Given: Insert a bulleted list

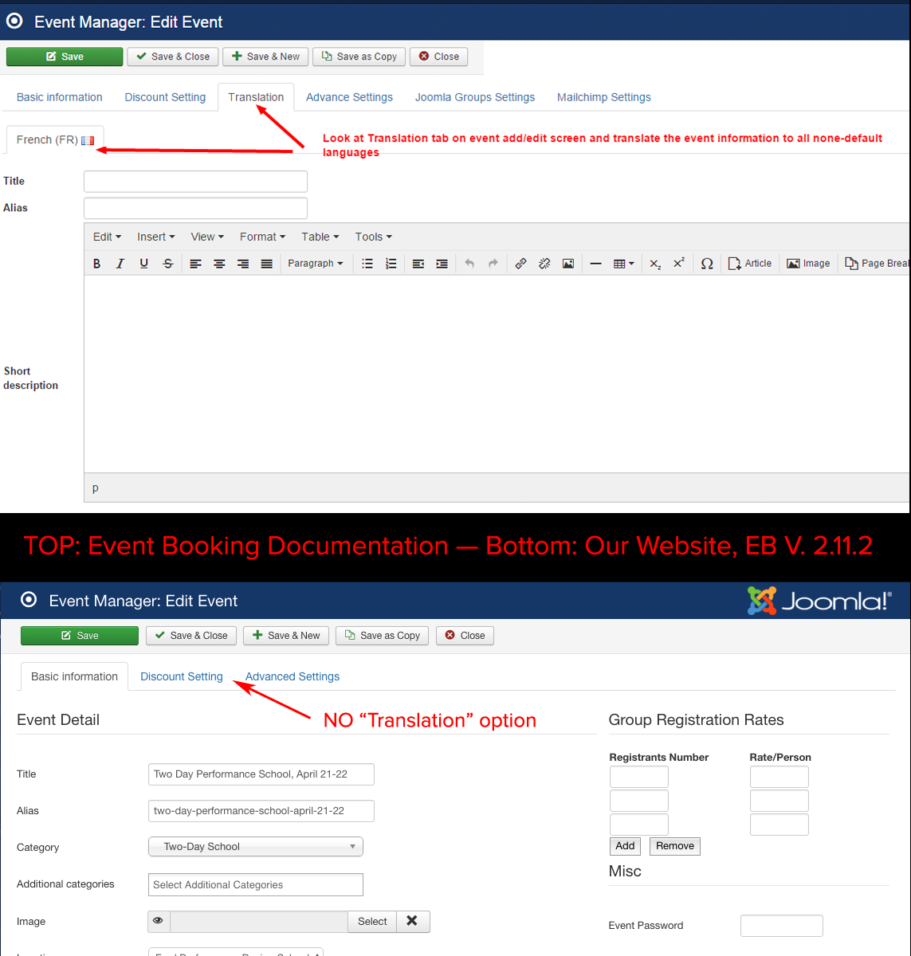Looking at the screenshot, I should 367,264.
